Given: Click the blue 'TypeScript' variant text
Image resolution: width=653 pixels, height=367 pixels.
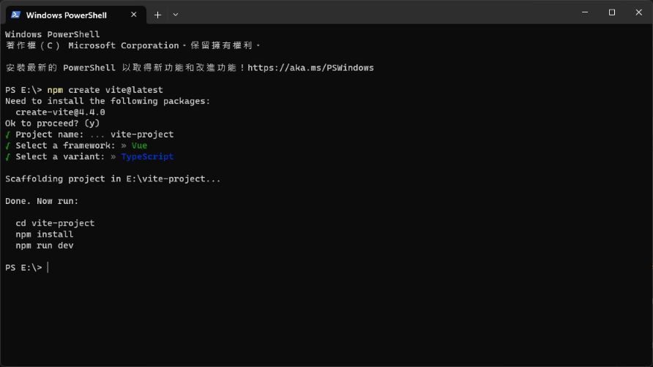Looking at the screenshot, I should click(x=147, y=156).
